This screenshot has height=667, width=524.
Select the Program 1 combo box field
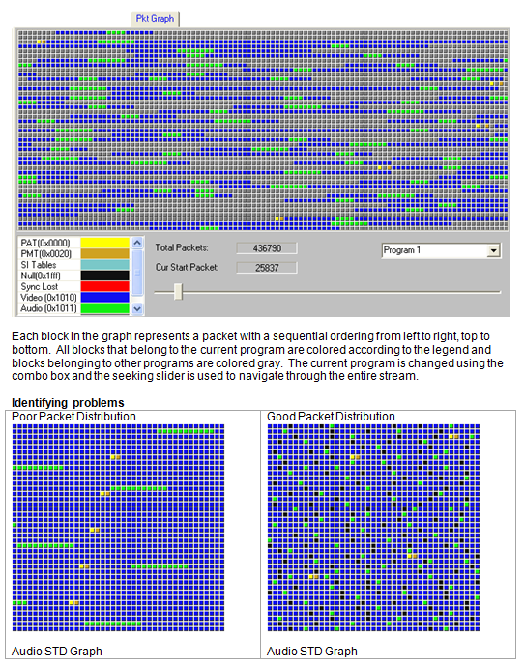pyautogui.click(x=441, y=250)
